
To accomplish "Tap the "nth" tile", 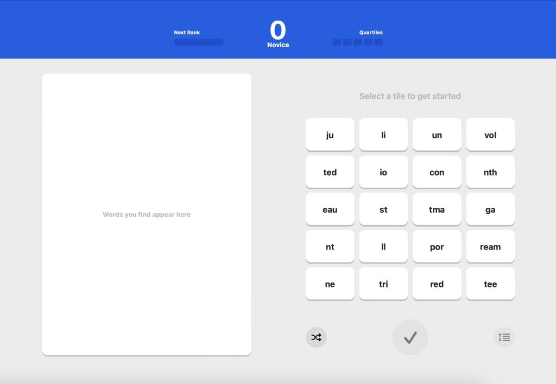I will [490, 172].
